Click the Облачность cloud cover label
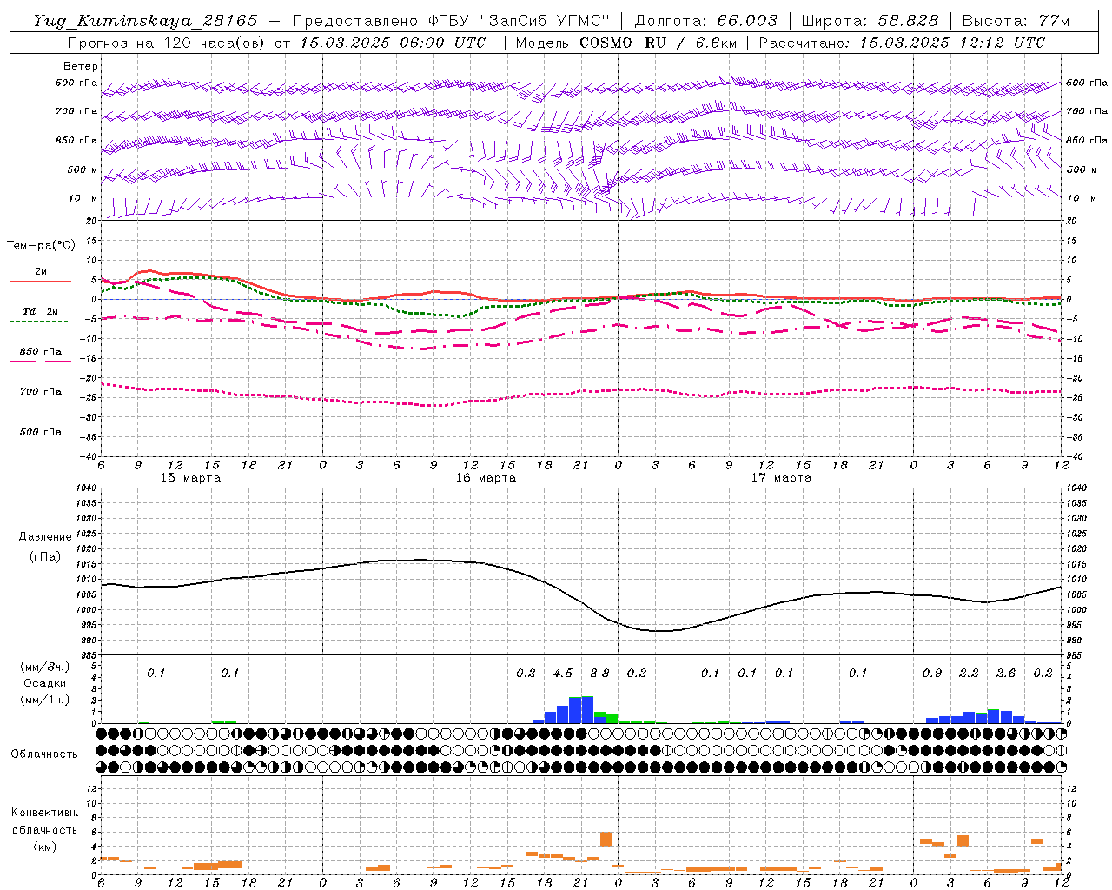 point(44,754)
